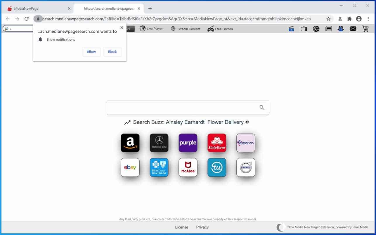Open the Amazon shortcut tile

click(130, 143)
